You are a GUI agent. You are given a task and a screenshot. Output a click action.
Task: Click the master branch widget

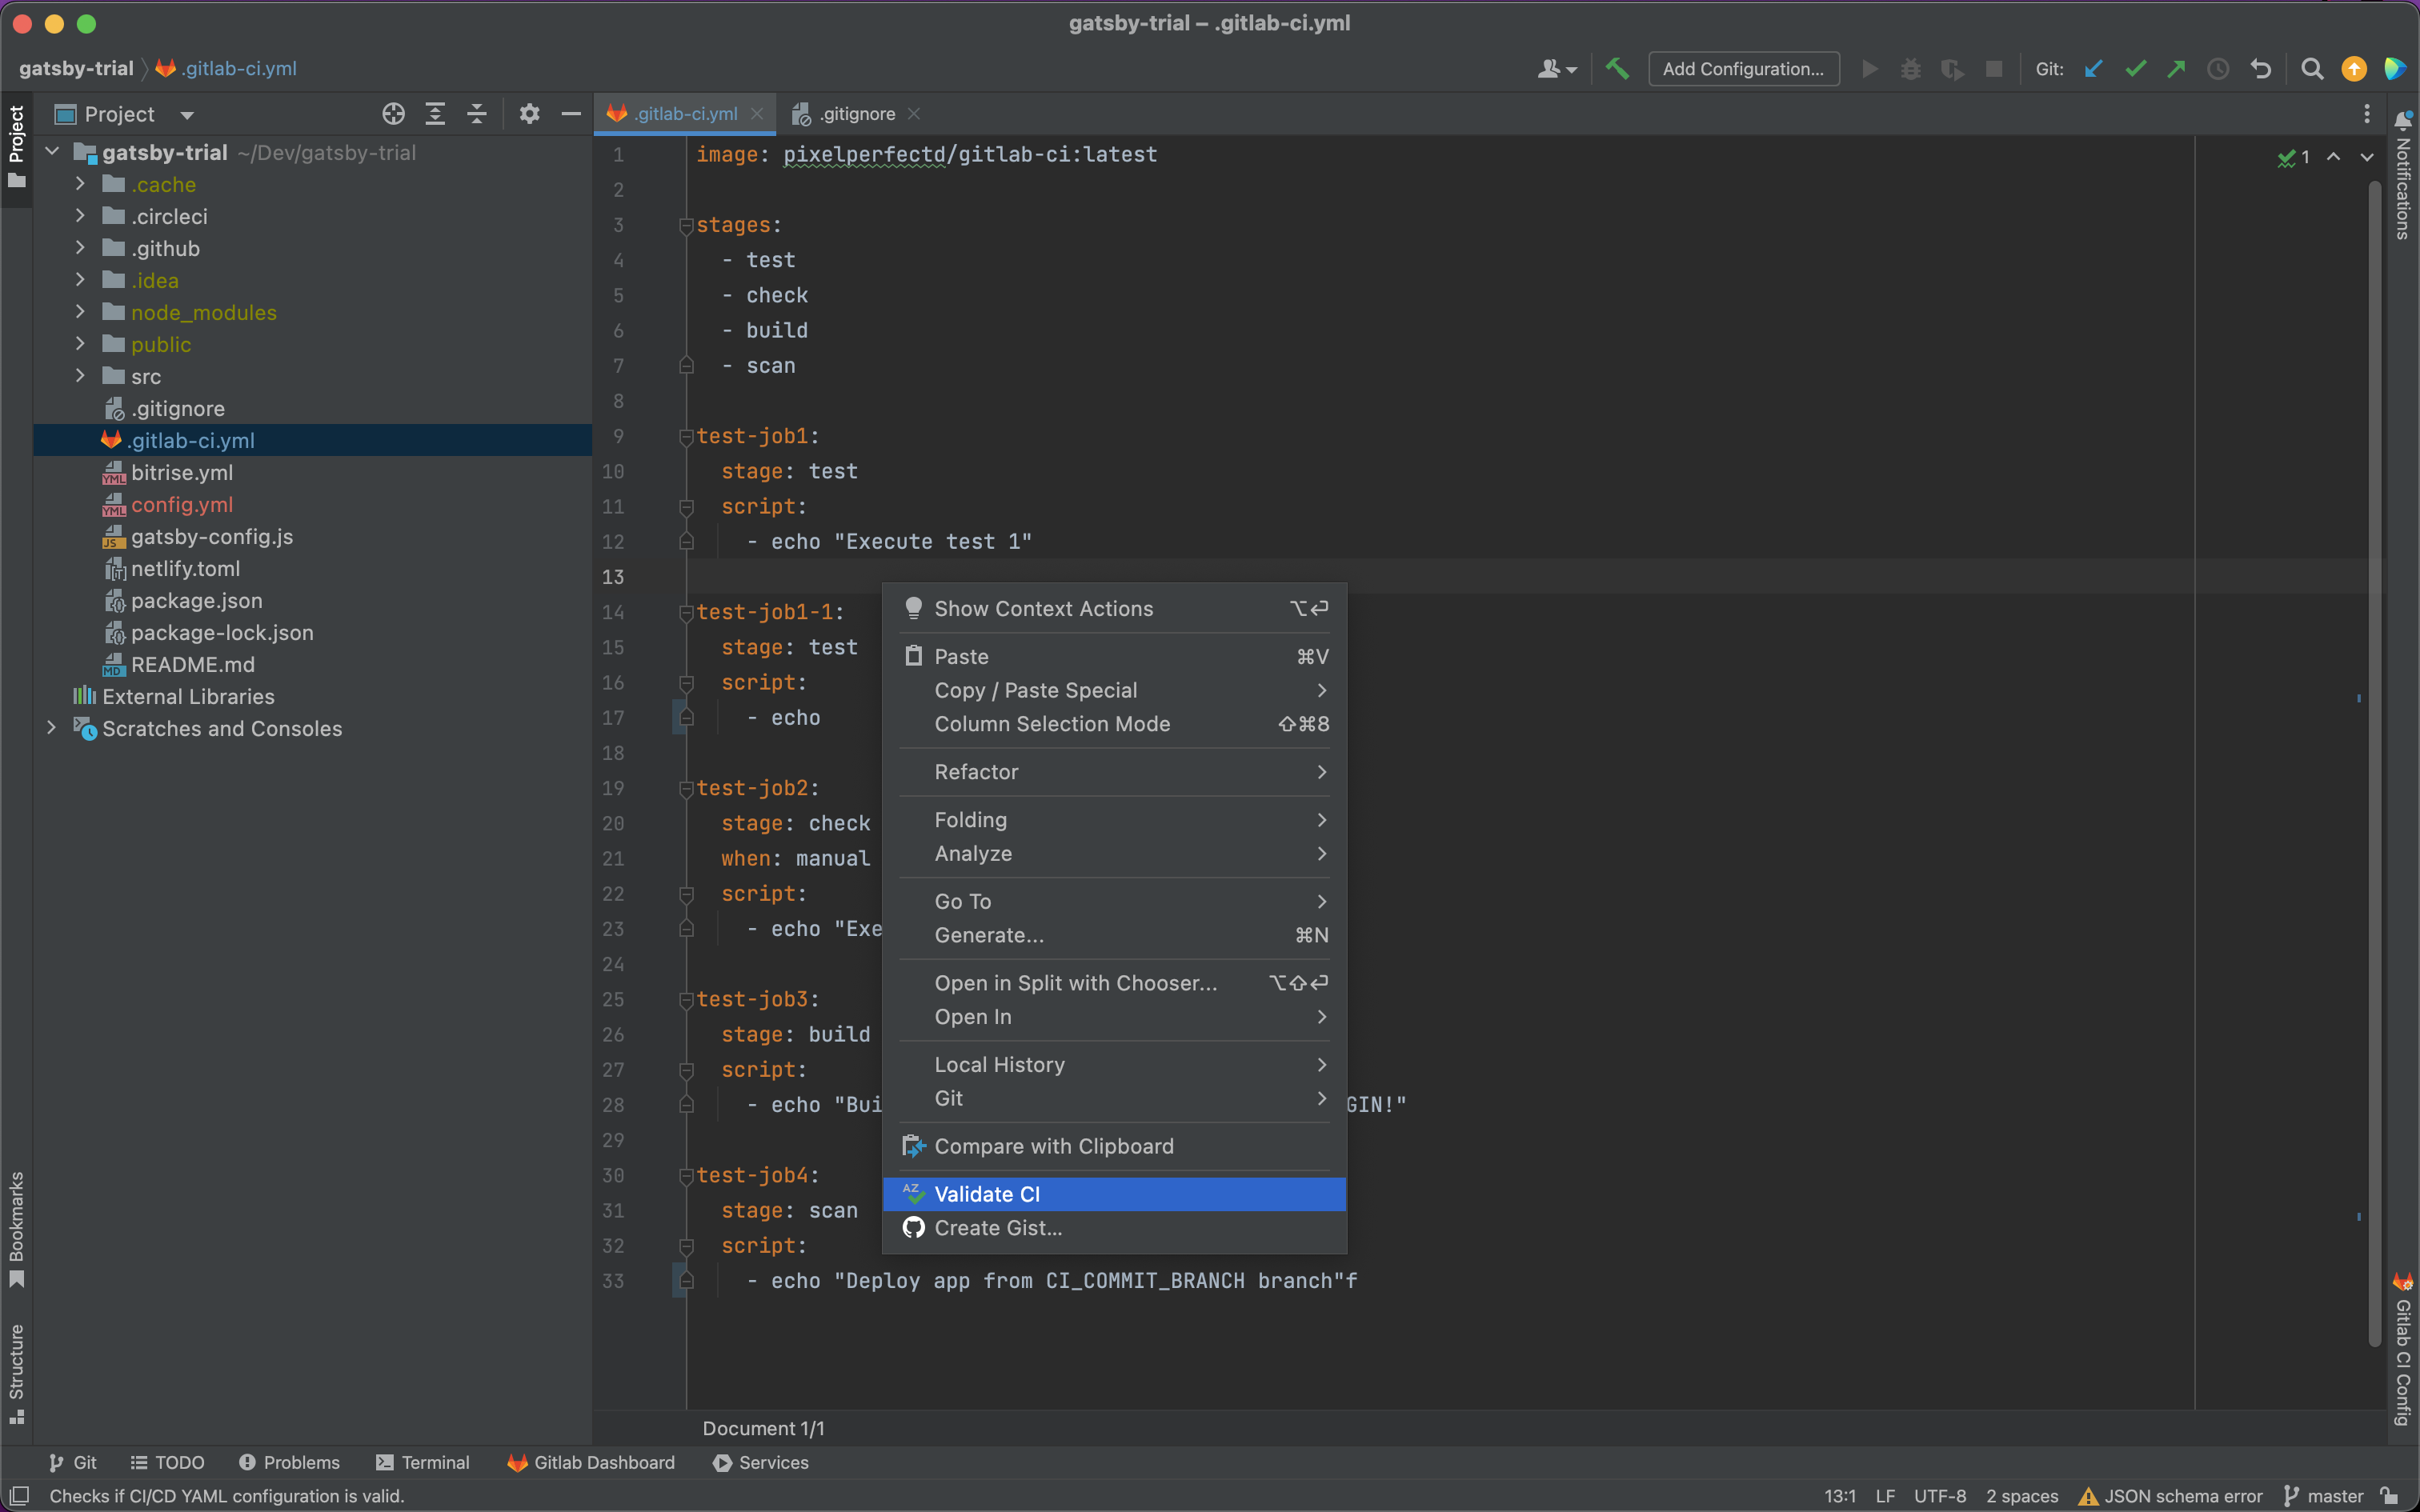coord(2325,1496)
